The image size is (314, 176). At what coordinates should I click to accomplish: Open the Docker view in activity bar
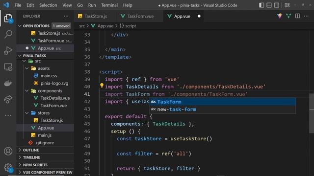8,83
